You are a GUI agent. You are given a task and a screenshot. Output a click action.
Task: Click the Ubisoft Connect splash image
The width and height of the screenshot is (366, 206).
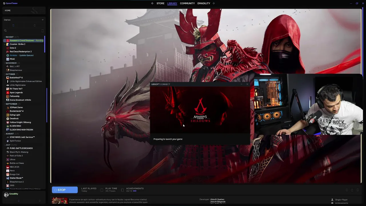[x=200, y=110]
